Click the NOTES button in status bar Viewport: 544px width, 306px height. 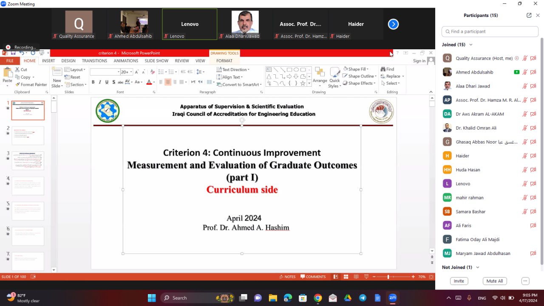pos(287,277)
